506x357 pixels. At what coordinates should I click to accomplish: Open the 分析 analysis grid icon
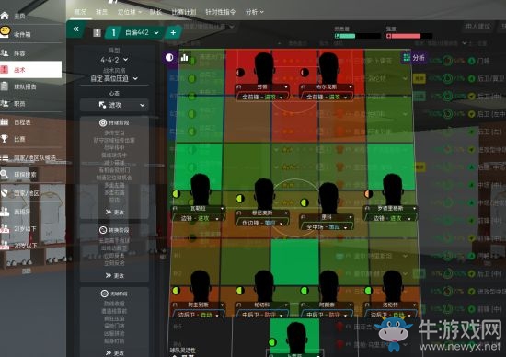(x=407, y=58)
